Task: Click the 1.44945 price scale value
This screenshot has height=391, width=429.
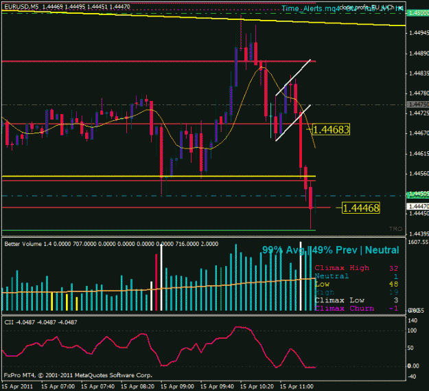Action: point(419,33)
